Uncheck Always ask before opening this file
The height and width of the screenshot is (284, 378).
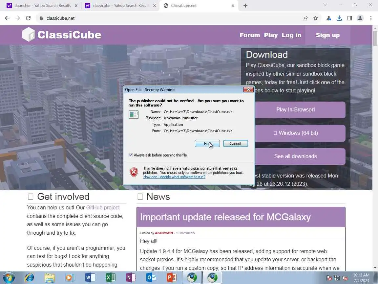point(131,155)
